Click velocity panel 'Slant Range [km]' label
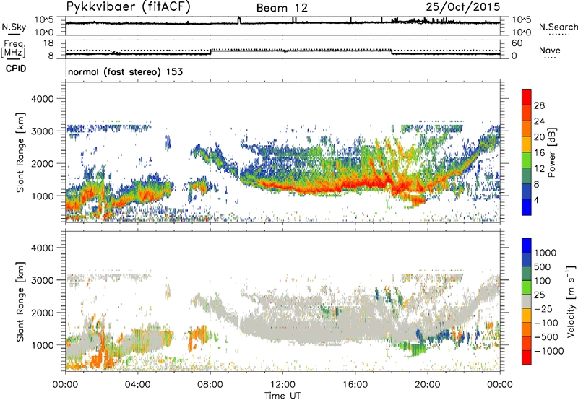This screenshot has height=400, width=578. coord(20,301)
